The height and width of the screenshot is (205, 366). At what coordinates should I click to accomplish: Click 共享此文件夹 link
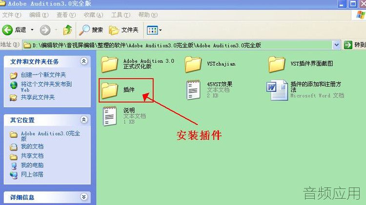[38, 97]
